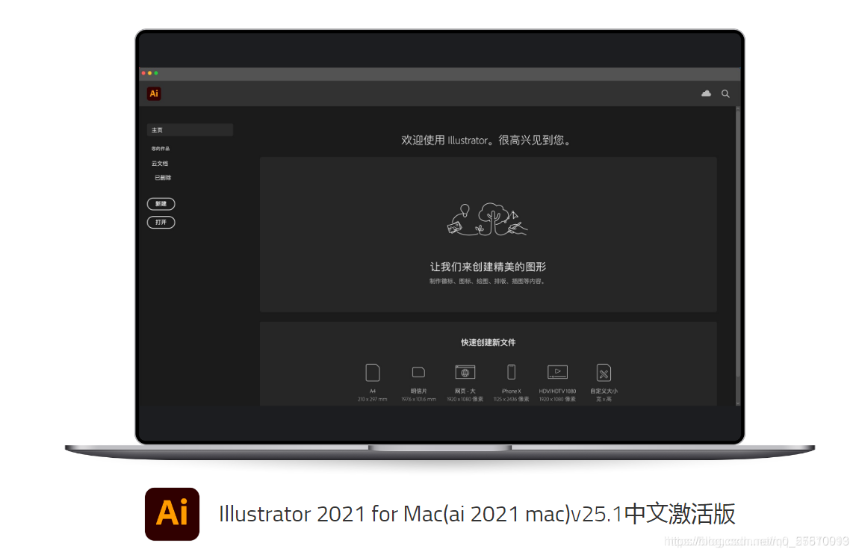
Task: Open 云文档 cloud documents
Action: click(x=160, y=163)
